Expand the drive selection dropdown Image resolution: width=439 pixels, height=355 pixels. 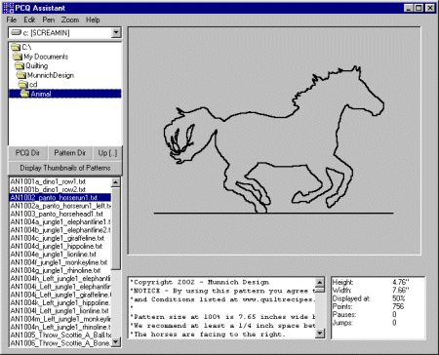116,32
